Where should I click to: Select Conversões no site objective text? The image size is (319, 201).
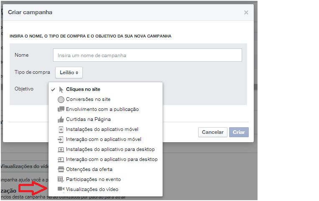(x=88, y=99)
